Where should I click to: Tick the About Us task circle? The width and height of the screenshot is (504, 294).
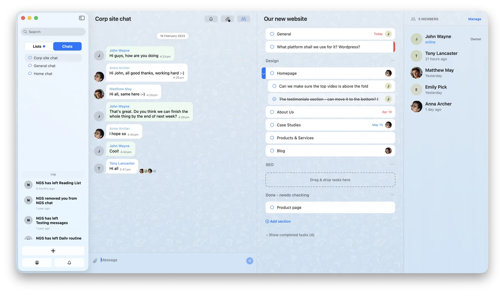coord(272,112)
